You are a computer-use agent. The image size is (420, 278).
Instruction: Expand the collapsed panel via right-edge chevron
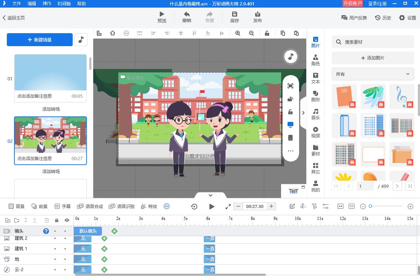point(303,112)
